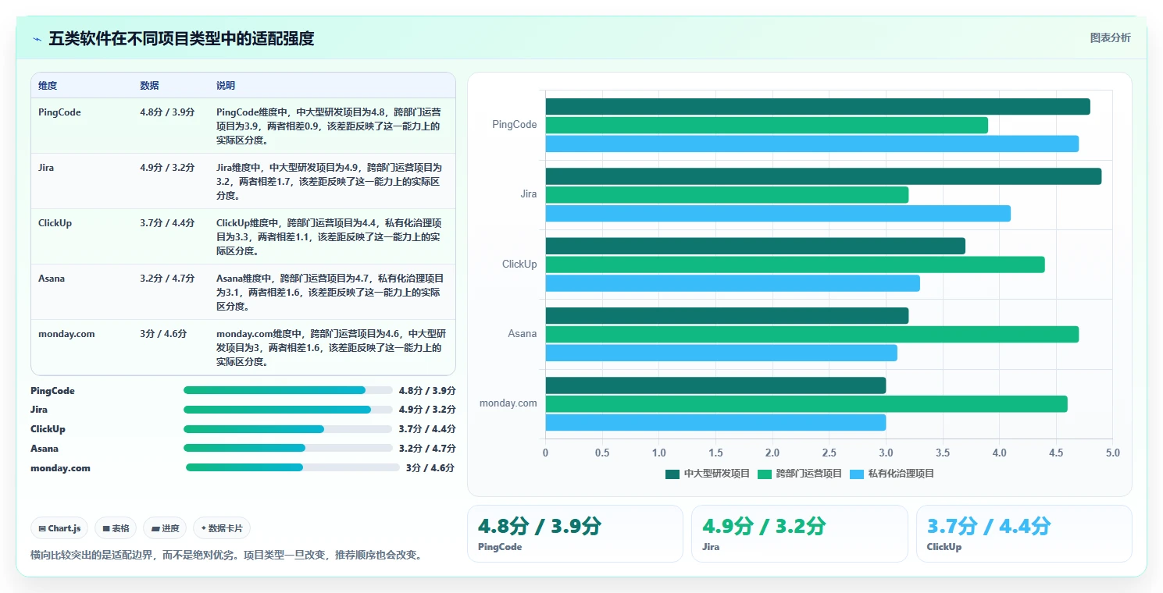1163x593 pixels.
Task: Click the Asana green 跨部门运营 chart bar
Action: pyautogui.click(x=812, y=334)
